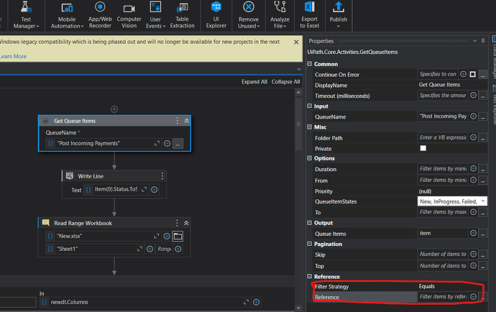The height and width of the screenshot is (312, 496).
Task: Edit the Queue Items output variable
Action: (443, 233)
